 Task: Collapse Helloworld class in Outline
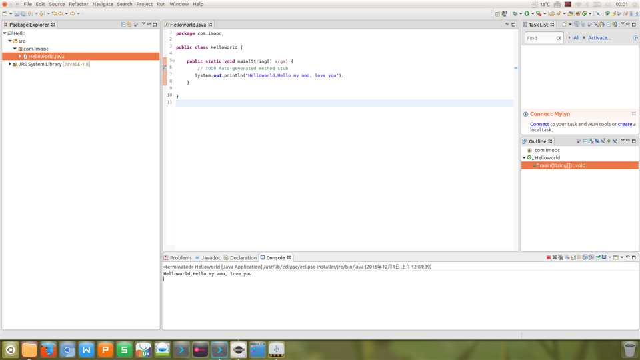524,157
